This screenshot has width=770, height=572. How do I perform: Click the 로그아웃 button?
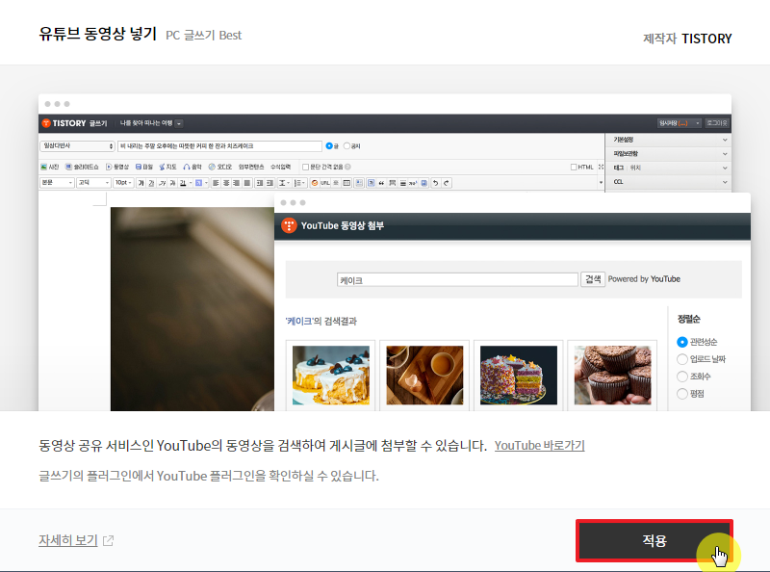[x=717, y=123]
